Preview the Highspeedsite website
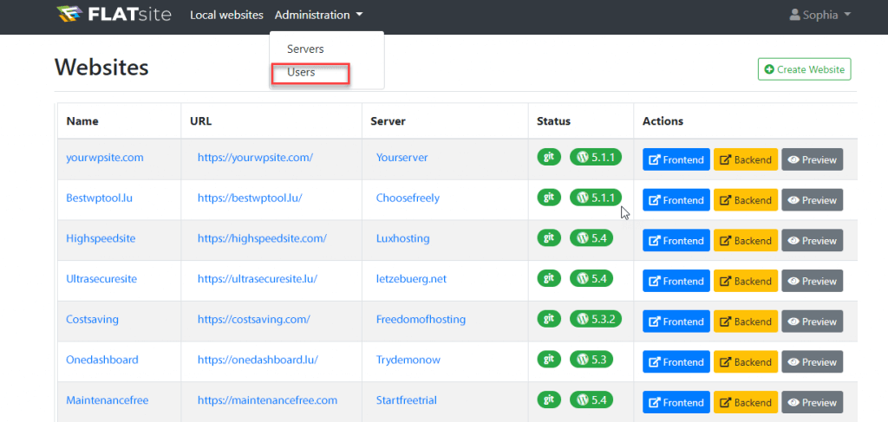This screenshot has height=422, width=888. click(x=812, y=240)
